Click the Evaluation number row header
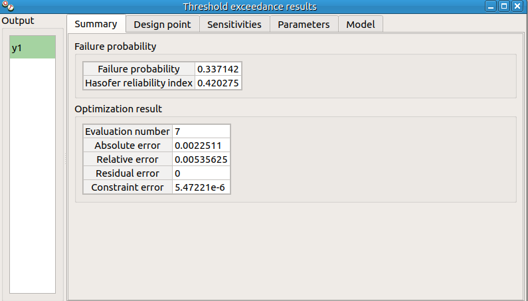Screen dimensions: 528x301 tap(128, 132)
